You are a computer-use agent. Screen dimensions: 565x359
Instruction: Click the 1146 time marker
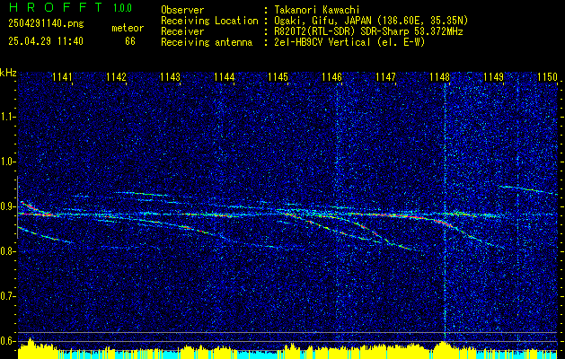click(331, 76)
